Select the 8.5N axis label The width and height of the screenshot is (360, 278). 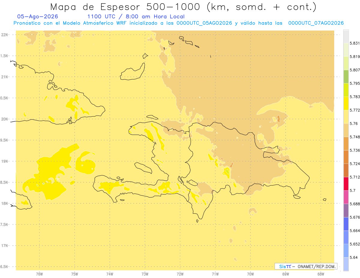coord(4,183)
